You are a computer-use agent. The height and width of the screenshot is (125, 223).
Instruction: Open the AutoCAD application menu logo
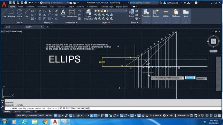pos(4,5)
